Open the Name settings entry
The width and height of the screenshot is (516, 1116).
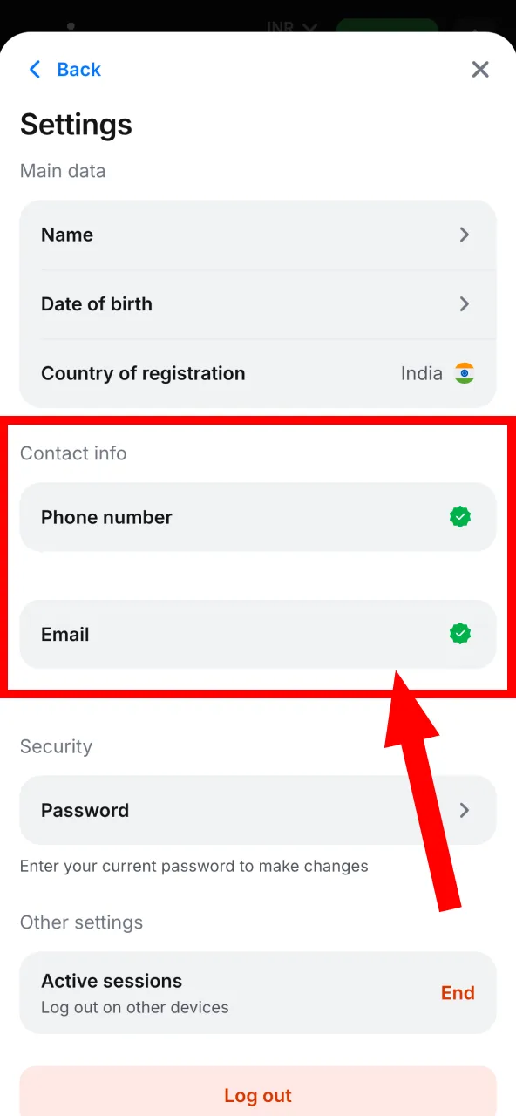pyautogui.click(x=258, y=235)
